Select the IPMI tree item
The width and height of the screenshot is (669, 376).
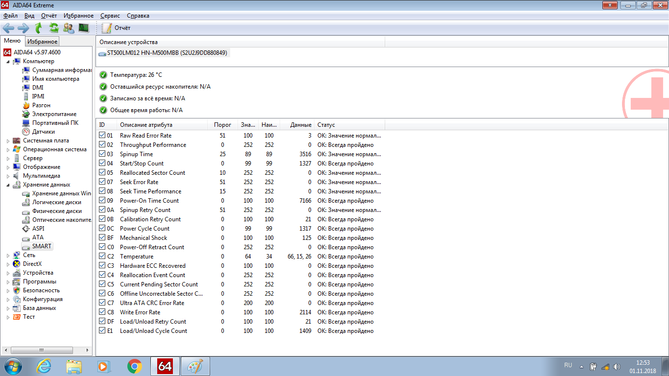click(x=38, y=96)
